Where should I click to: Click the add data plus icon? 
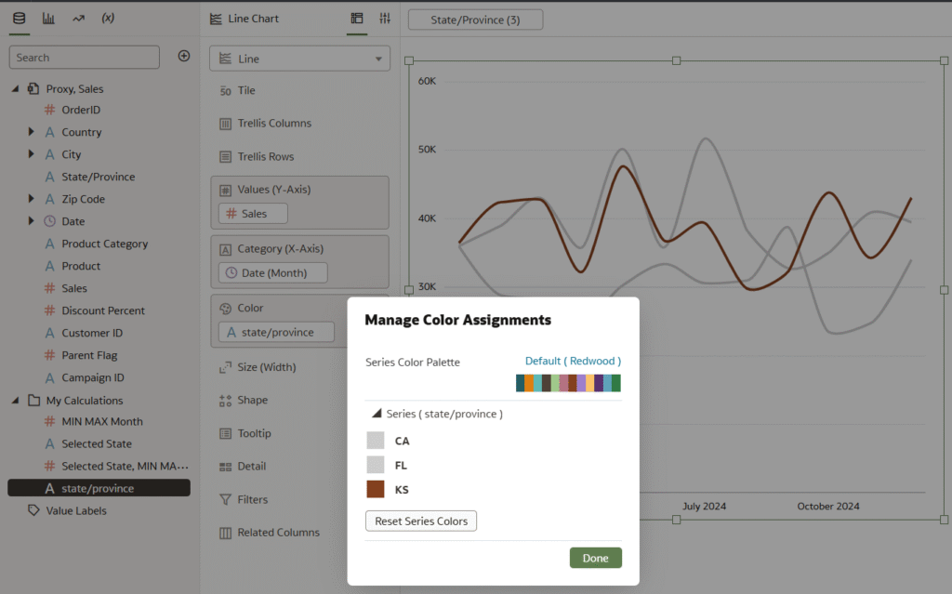coord(184,56)
